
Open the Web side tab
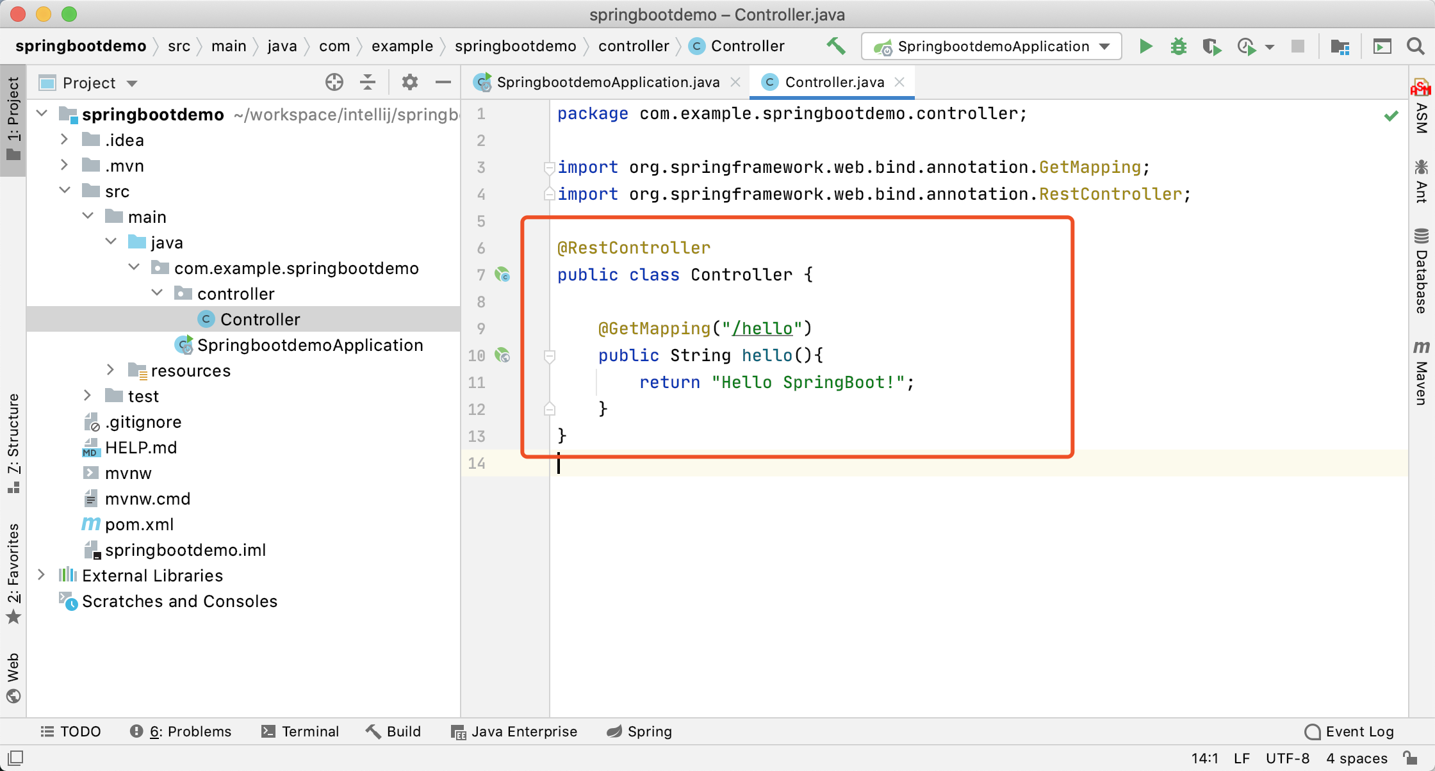(13, 678)
